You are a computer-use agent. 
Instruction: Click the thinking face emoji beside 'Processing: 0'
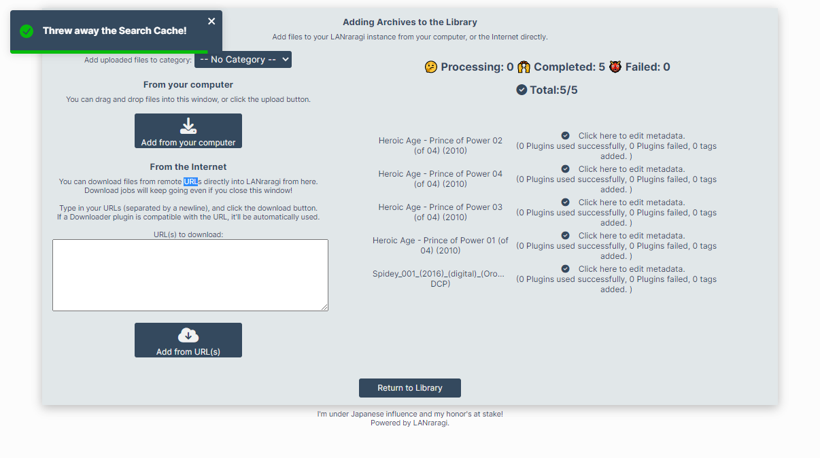(x=431, y=67)
